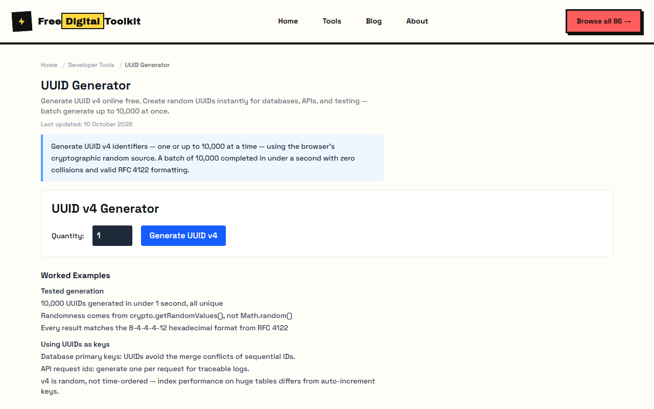Click the 'Generate UUID v4 online free' description

tap(204, 106)
